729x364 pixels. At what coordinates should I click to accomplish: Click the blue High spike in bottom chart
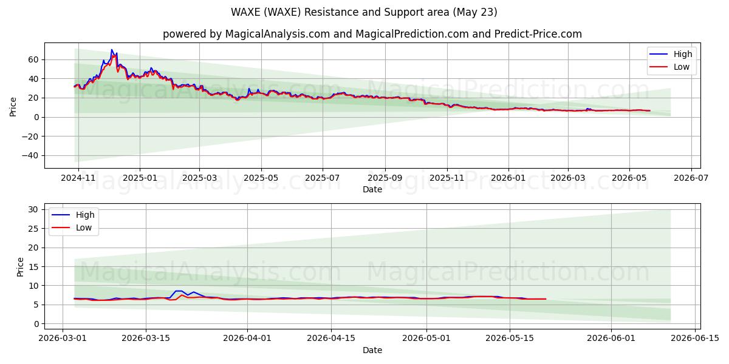click(179, 291)
